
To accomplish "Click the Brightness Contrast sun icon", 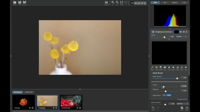I will coord(153,32).
